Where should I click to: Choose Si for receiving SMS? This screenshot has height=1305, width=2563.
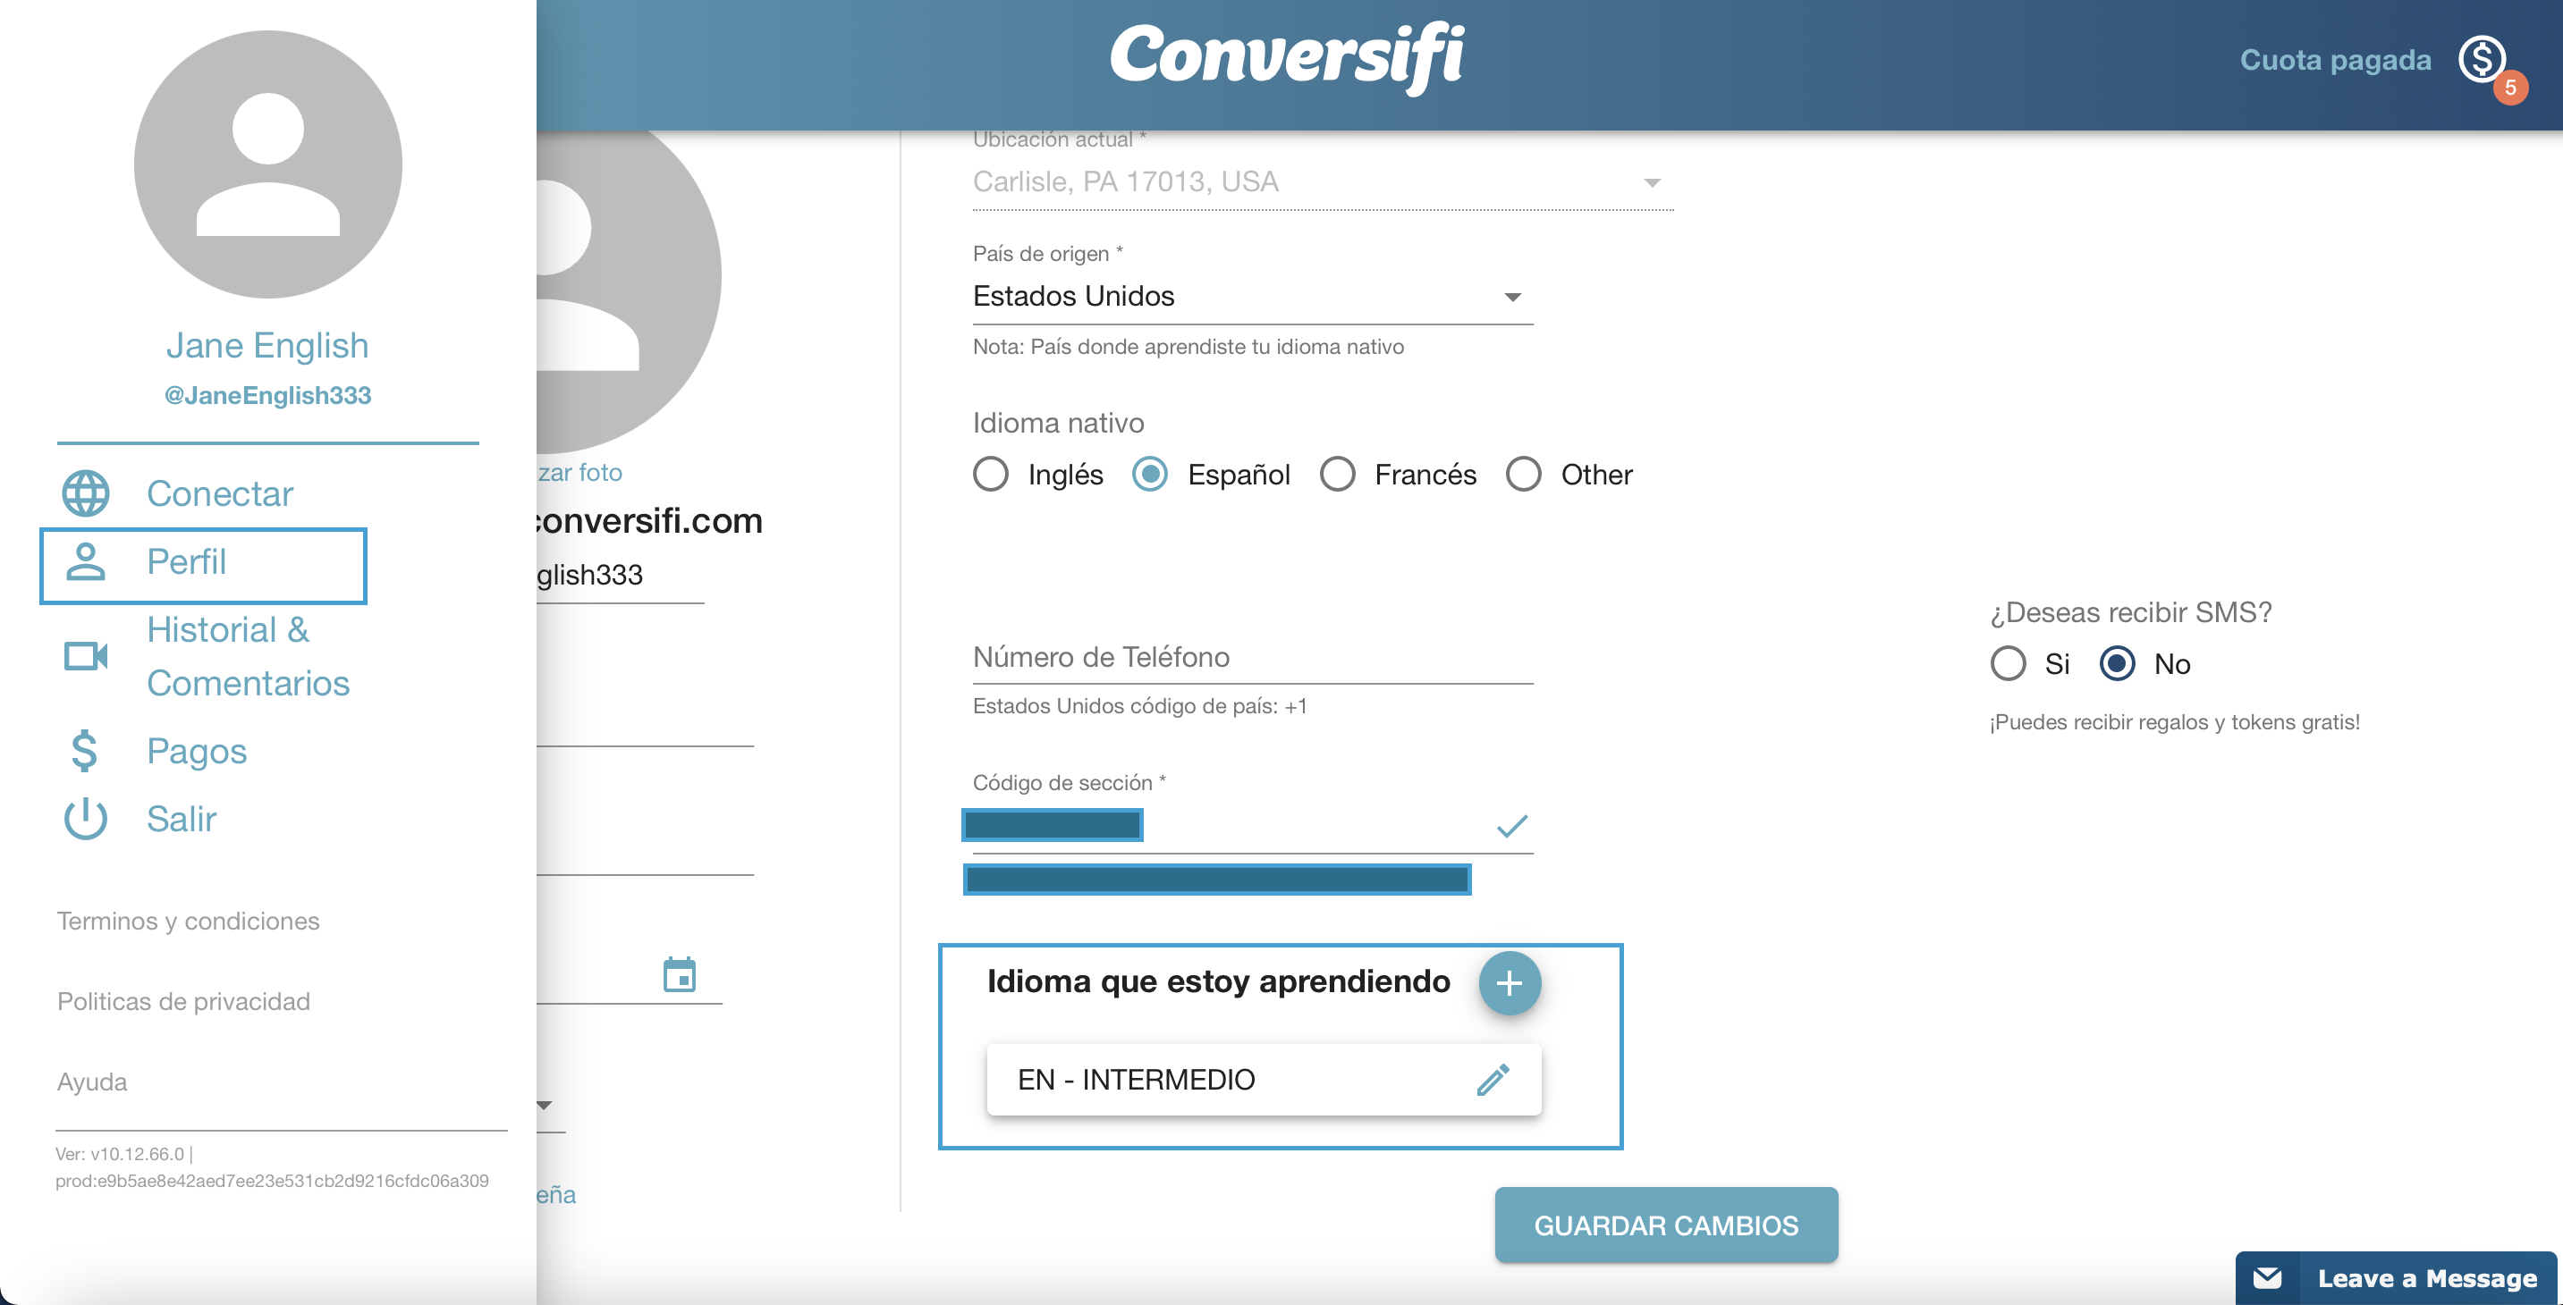(x=2009, y=663)
